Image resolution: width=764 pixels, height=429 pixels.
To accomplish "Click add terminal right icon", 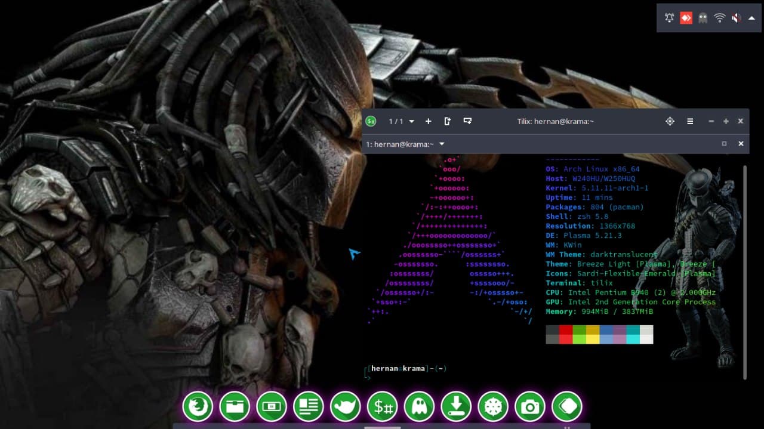I will (x=448, y=121).
